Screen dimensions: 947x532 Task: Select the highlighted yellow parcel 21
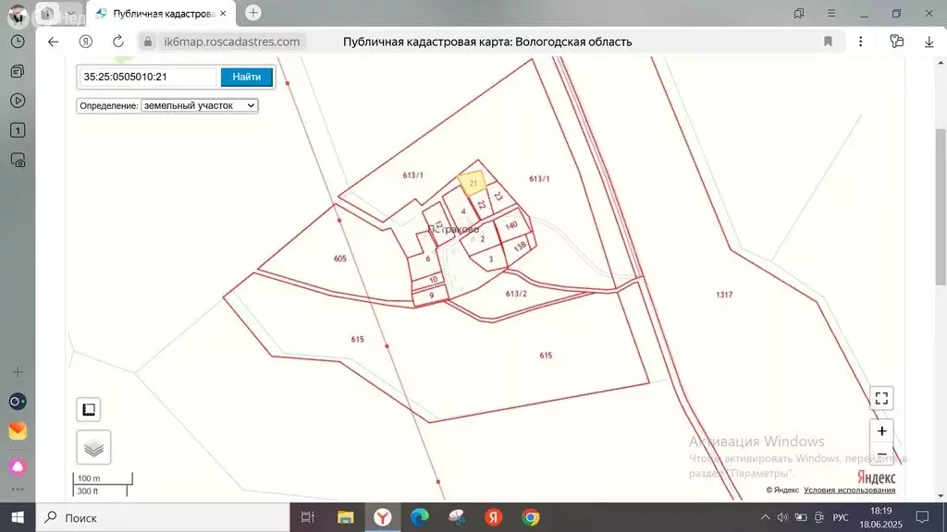pos(473,183)
